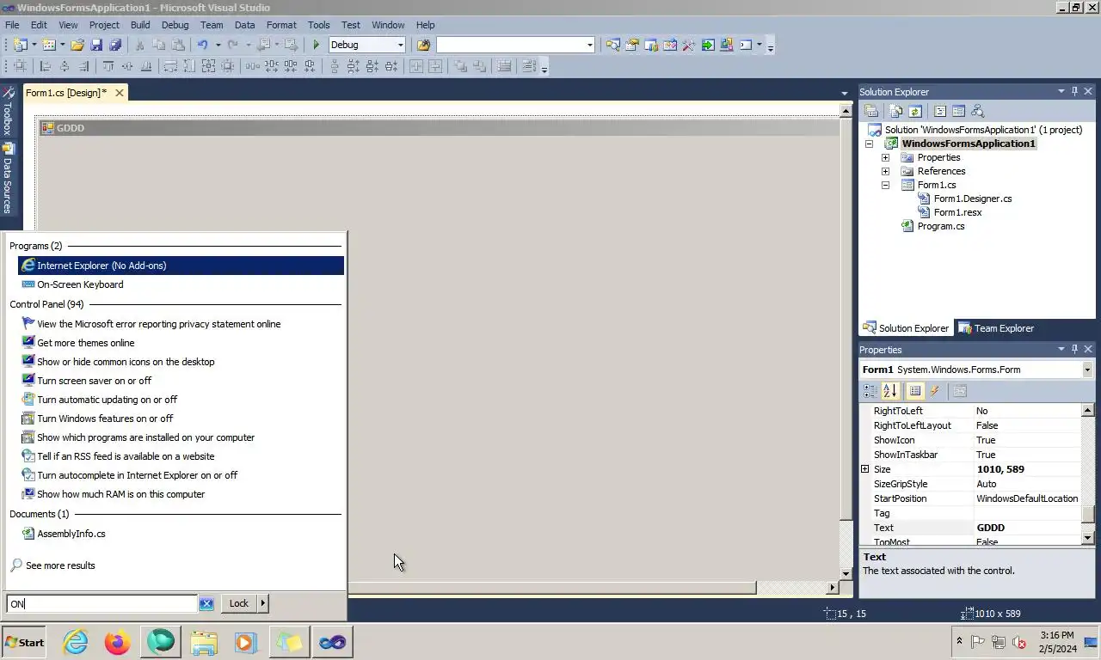
Task: Click the Start button
Action: pyautogui.click(x=24, y=642)
